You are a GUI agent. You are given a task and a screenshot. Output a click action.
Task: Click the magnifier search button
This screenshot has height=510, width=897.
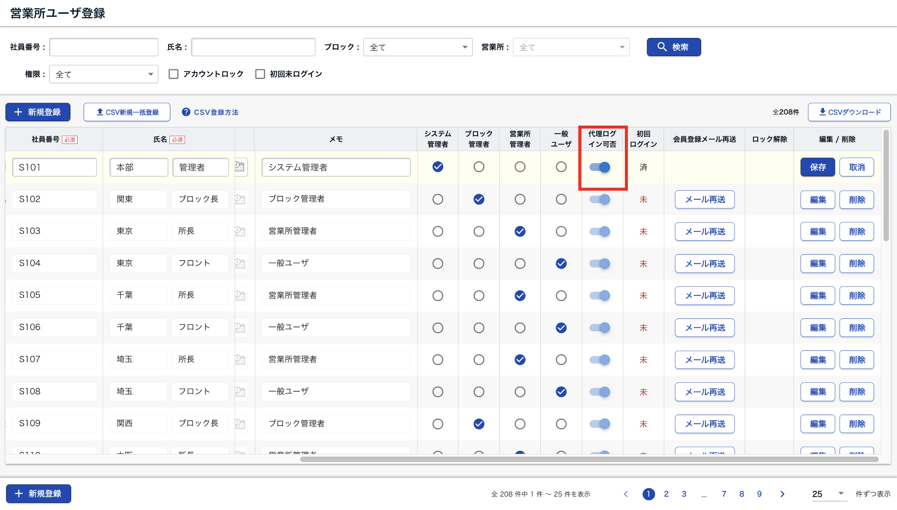[673, 47]
